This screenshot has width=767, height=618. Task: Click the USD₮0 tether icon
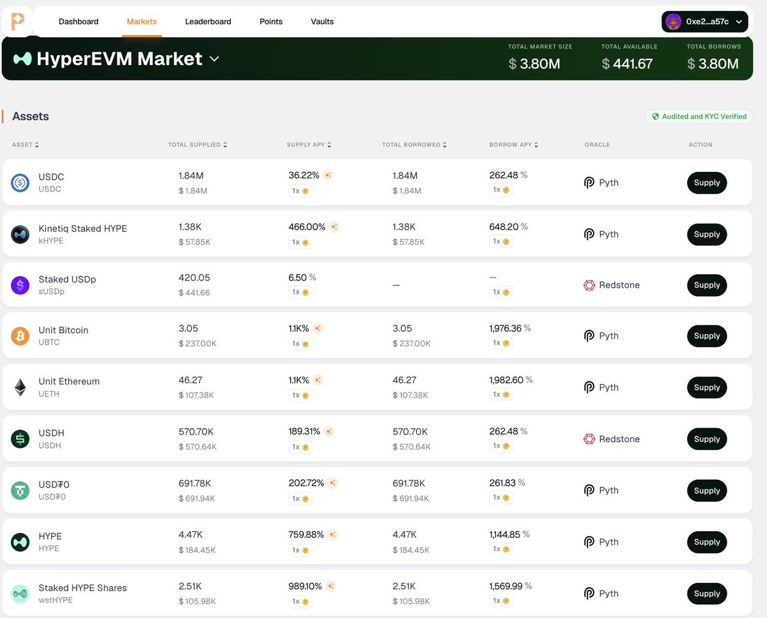[20, 490]
